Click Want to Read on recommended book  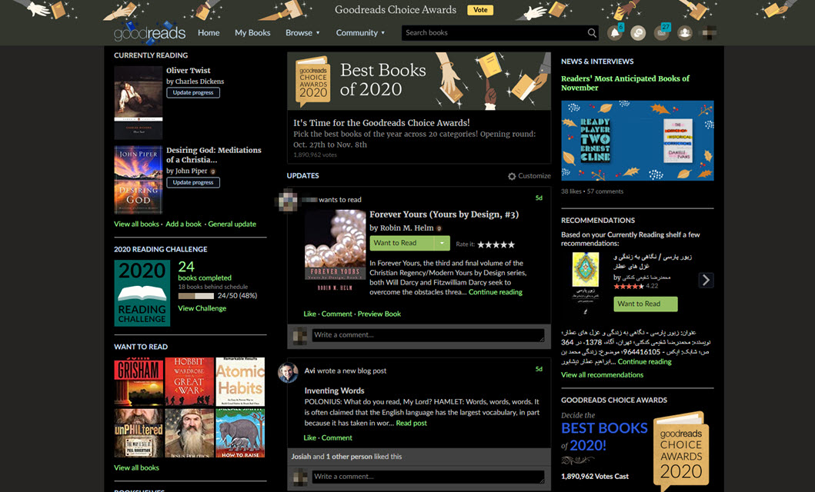pyautogui.click(x=646, y=304)
